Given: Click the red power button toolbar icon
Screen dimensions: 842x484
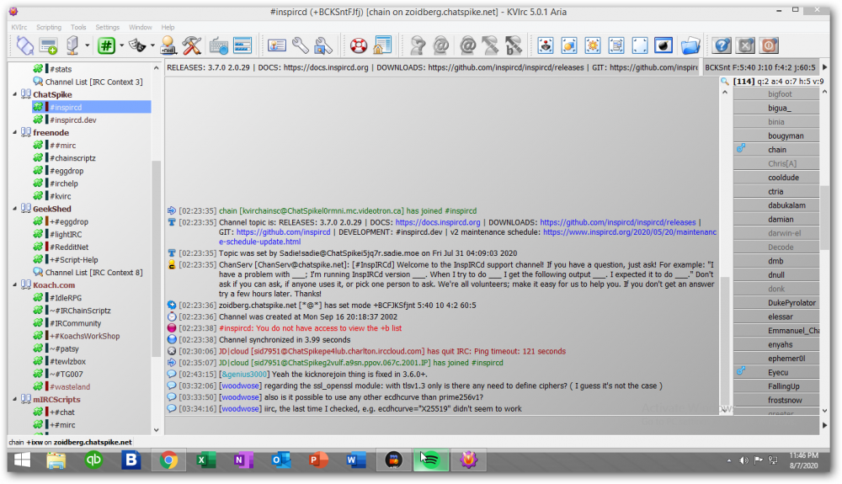Looking at the screenshot, I should click(x=769, y=45).
